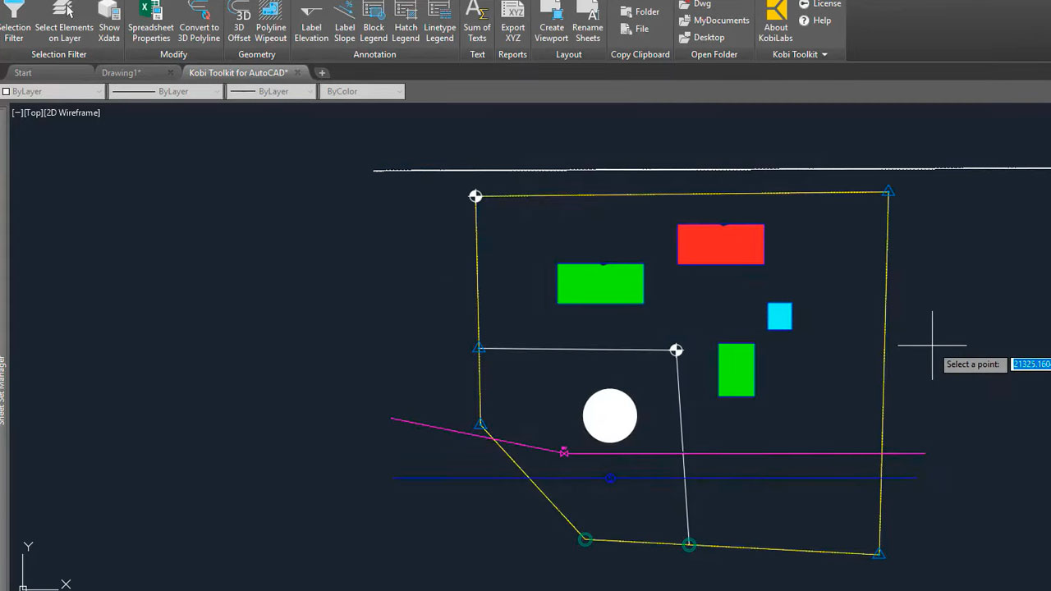This screenshot has height=591, width=1051.
Task: Switch to the Drawing1 tab
Action: (x=122, y=73)
